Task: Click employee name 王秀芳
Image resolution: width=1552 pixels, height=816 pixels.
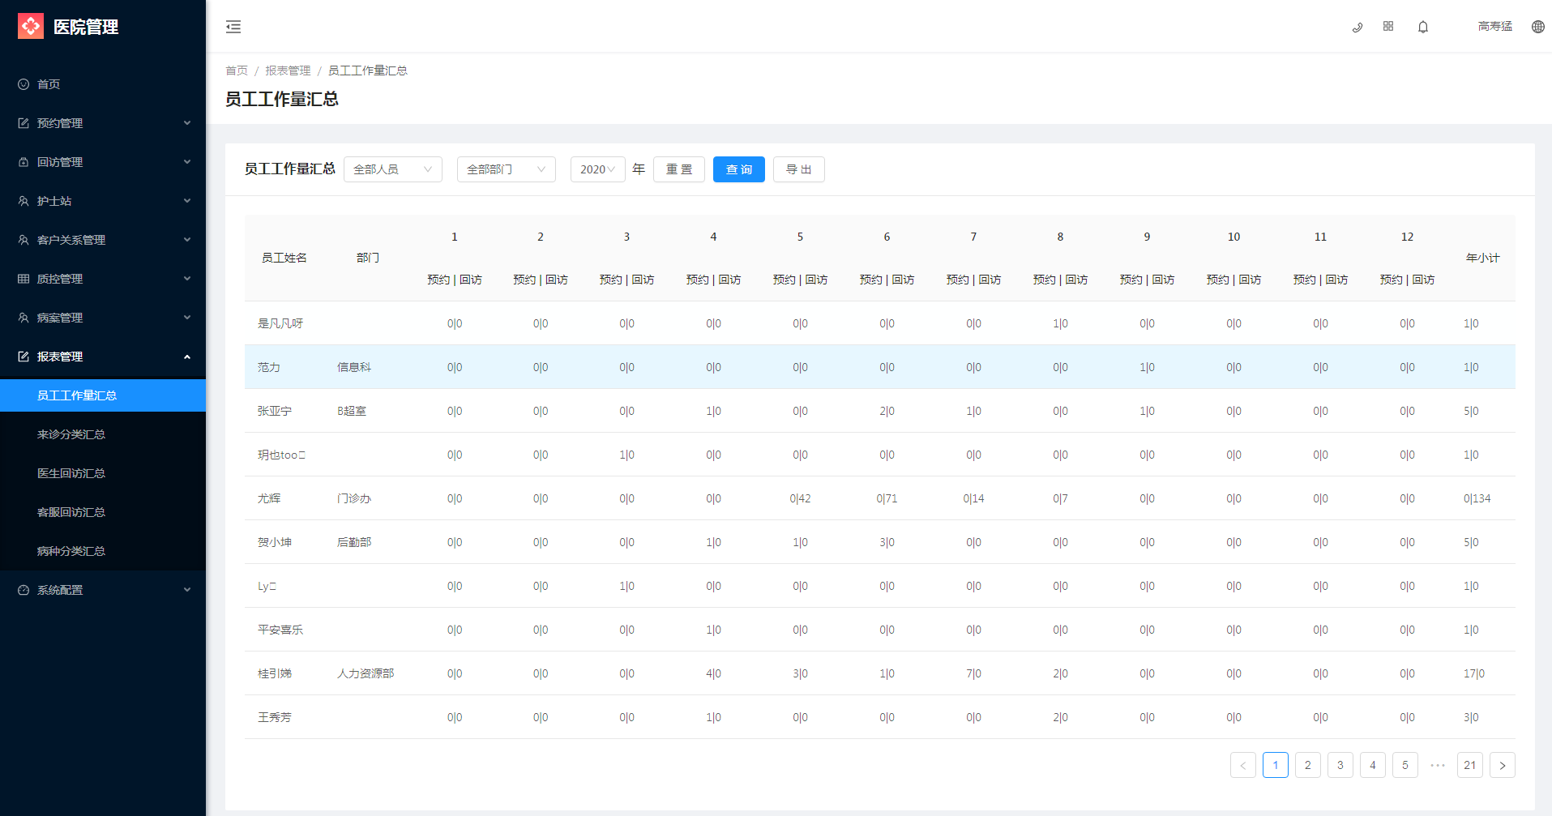Action: (275, 717)
